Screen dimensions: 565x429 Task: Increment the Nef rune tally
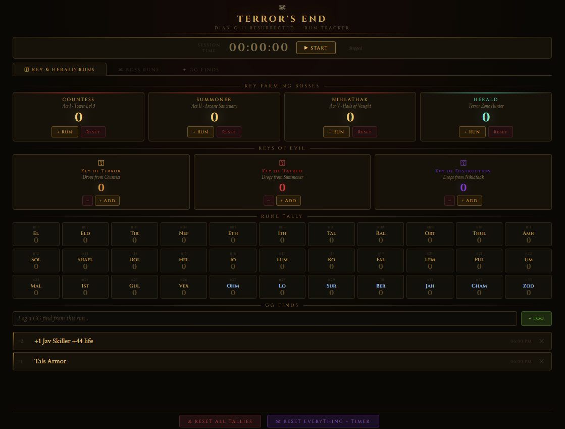[x=184, y=234]
